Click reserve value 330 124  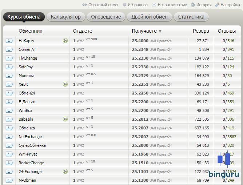(x=202, y=93)
